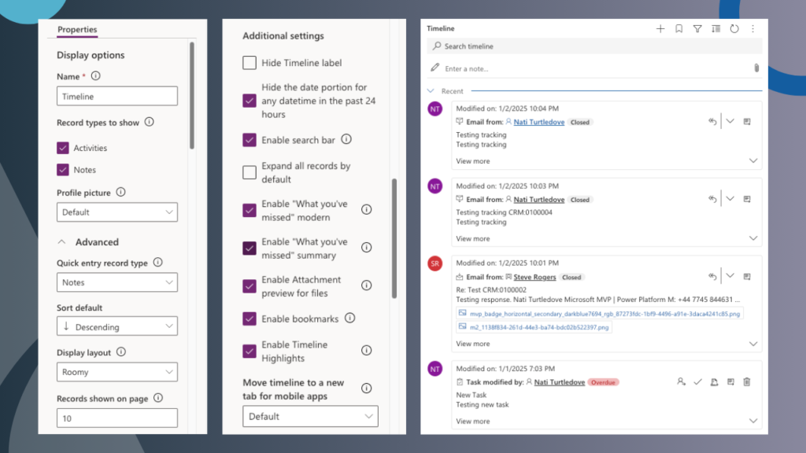Image resolution: width=806 pixels, height=453 pixels.
Task: Assign the Overdue task to someone
Action: (x=681, y=381)
